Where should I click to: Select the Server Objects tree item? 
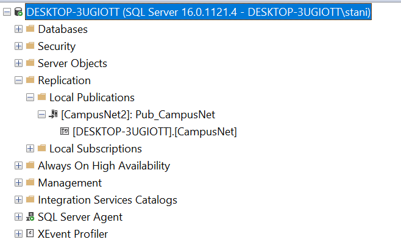pyautogui.click(x=73, y=63)
